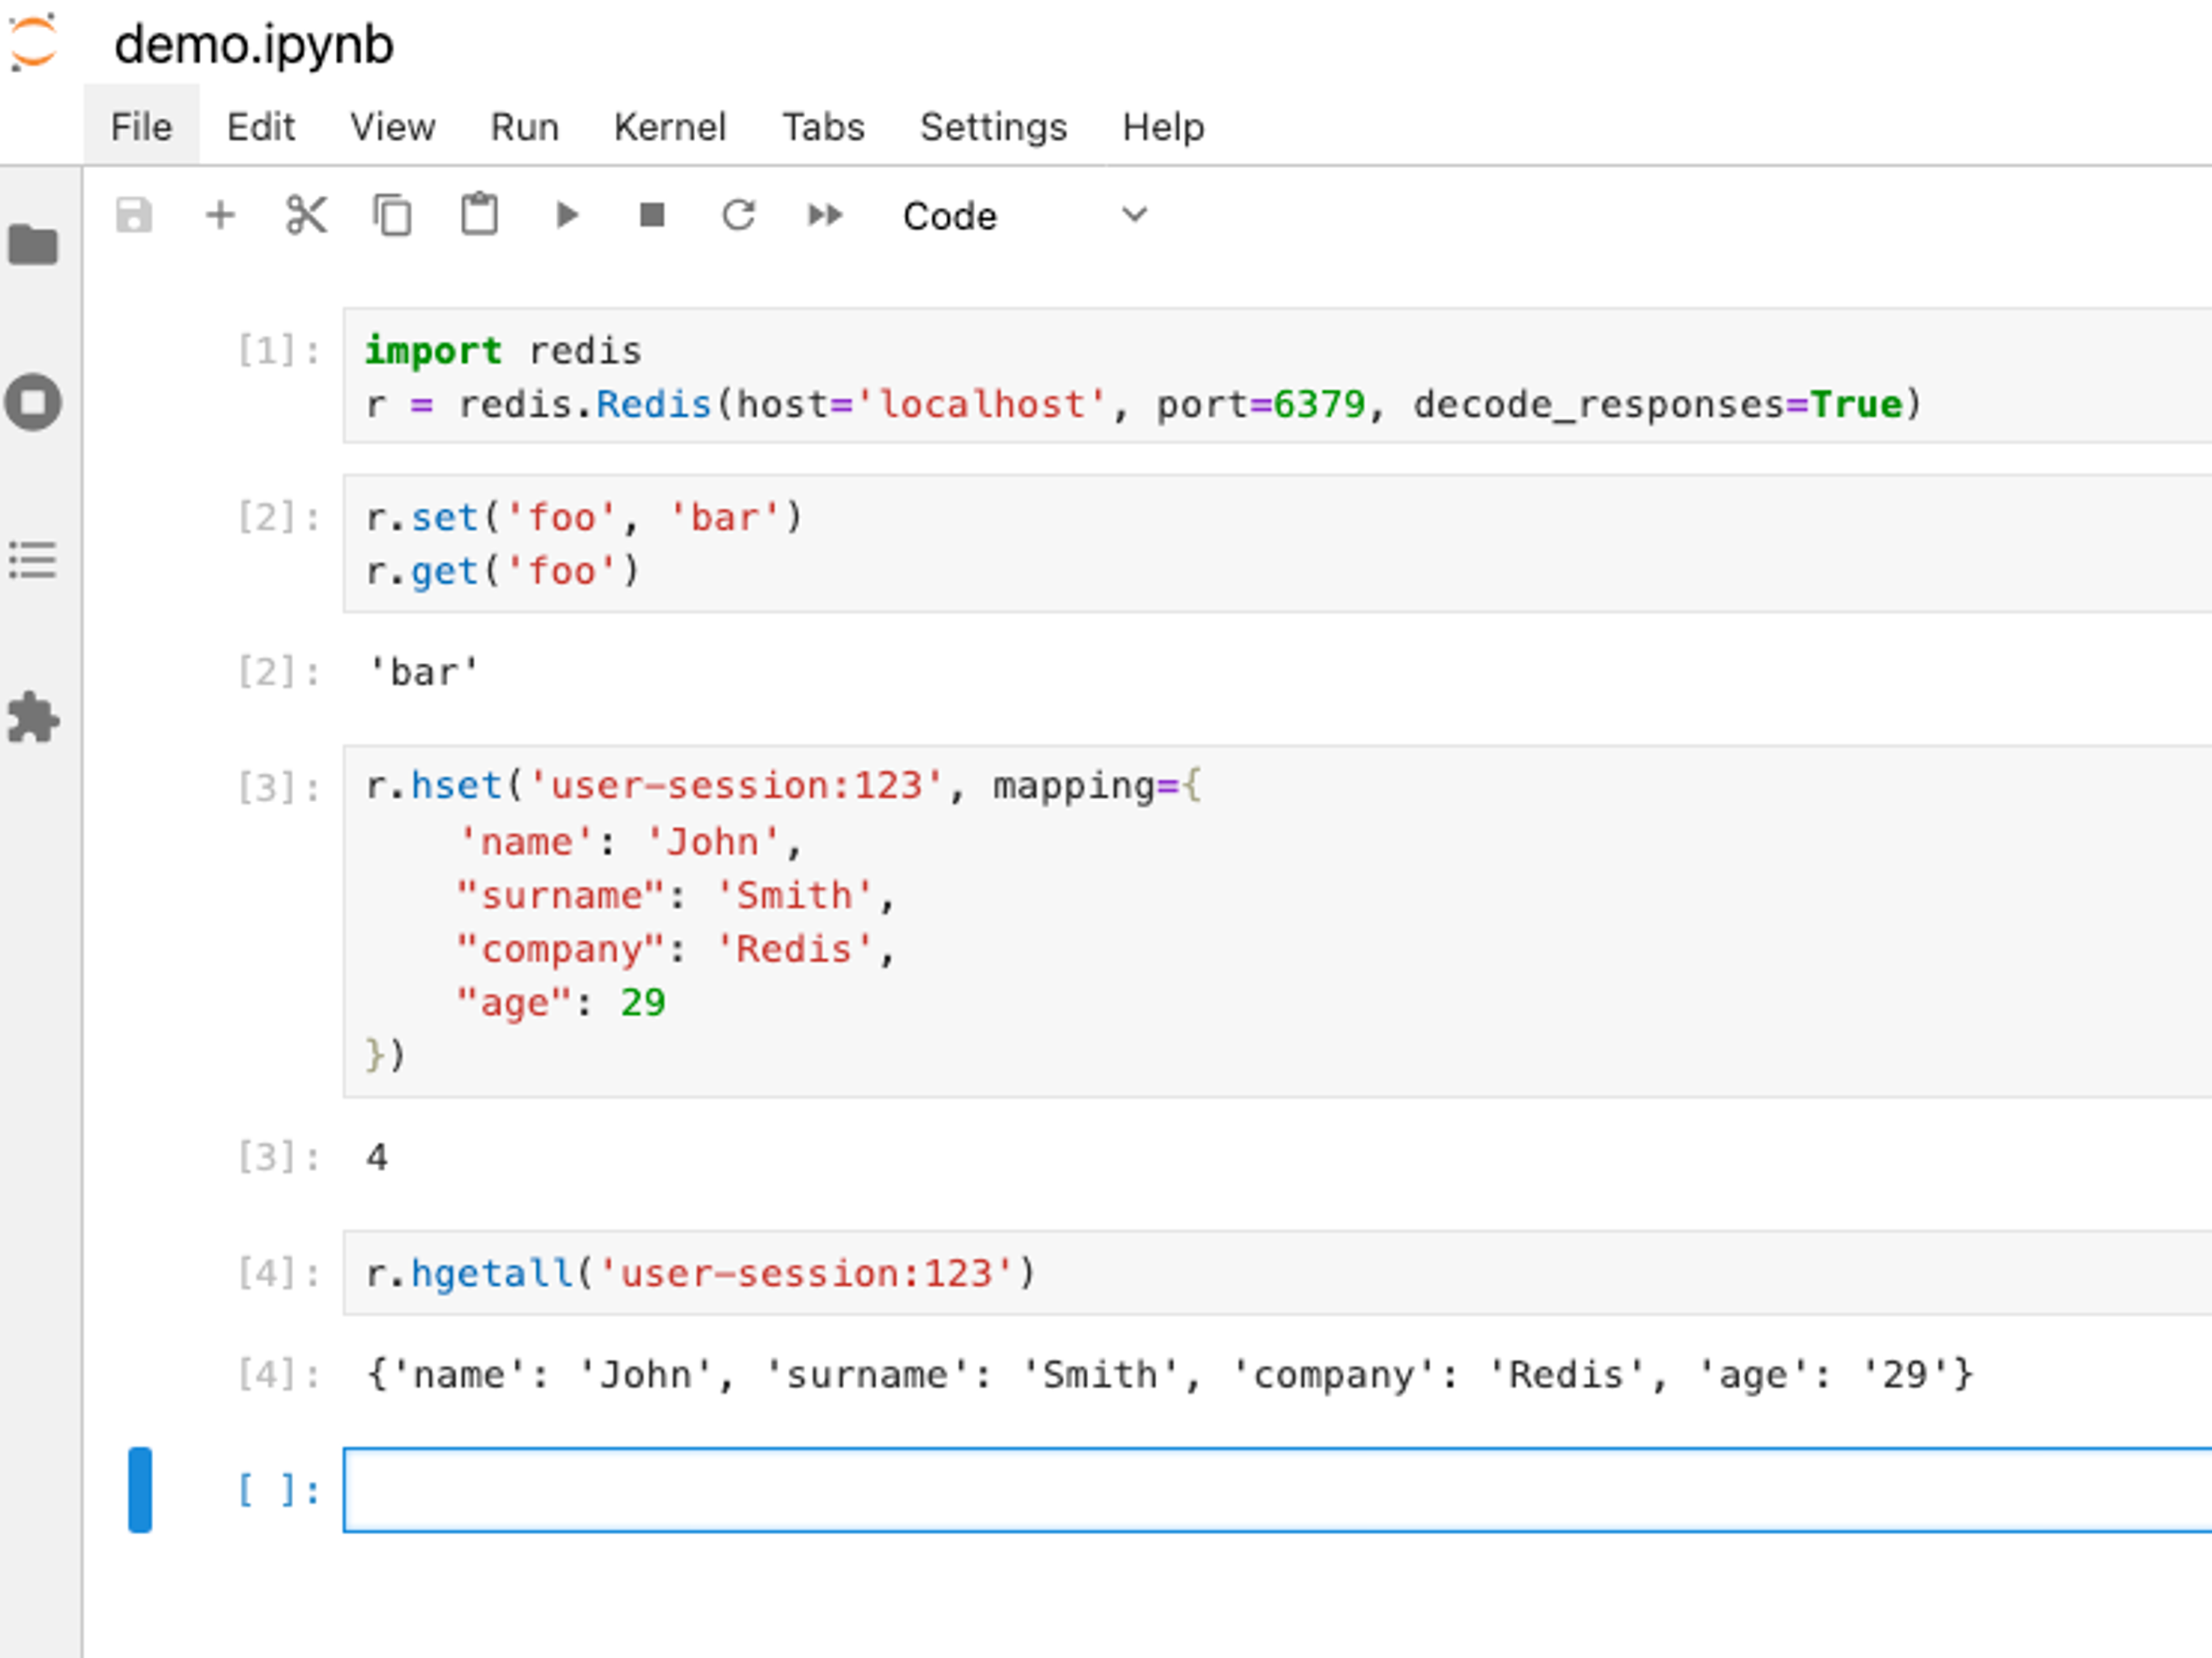The image size is (2212, 1658).
Task: Open the Settings menu
Action: coord(993,127)
